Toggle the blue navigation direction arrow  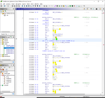tap(22, 6)
